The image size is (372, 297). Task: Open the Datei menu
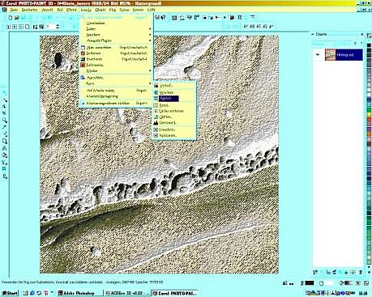point(14,10)
